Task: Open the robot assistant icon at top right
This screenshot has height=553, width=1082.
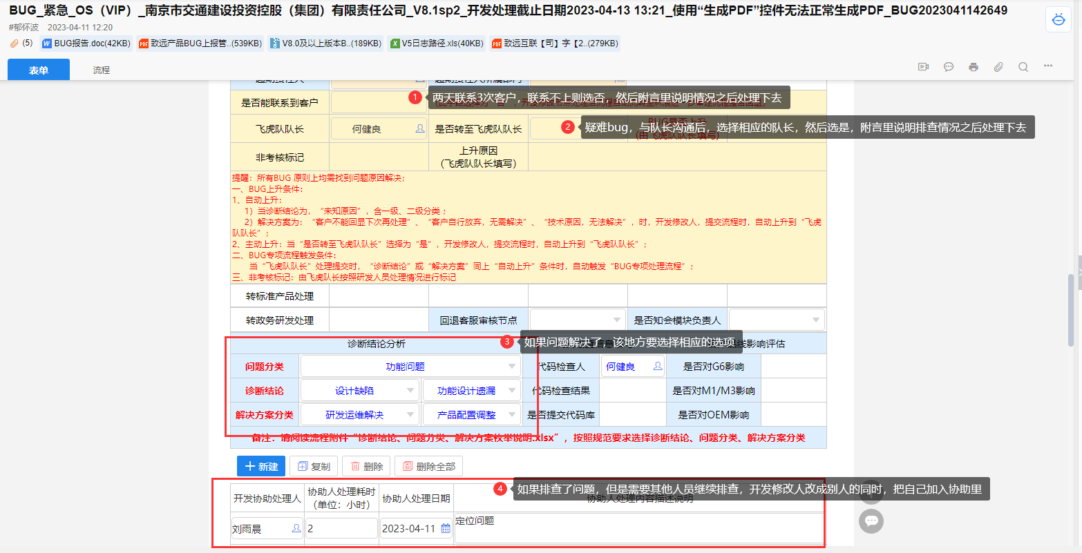Action: (x=1059, y=20)
